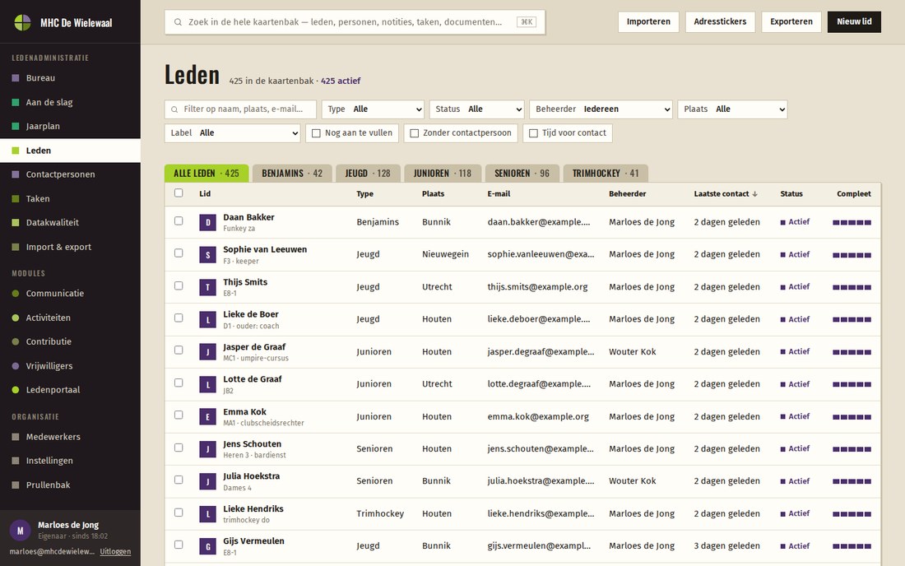
Task: Click Sophie van Leeuwen's completeness bar
Action: click(852, 255)
